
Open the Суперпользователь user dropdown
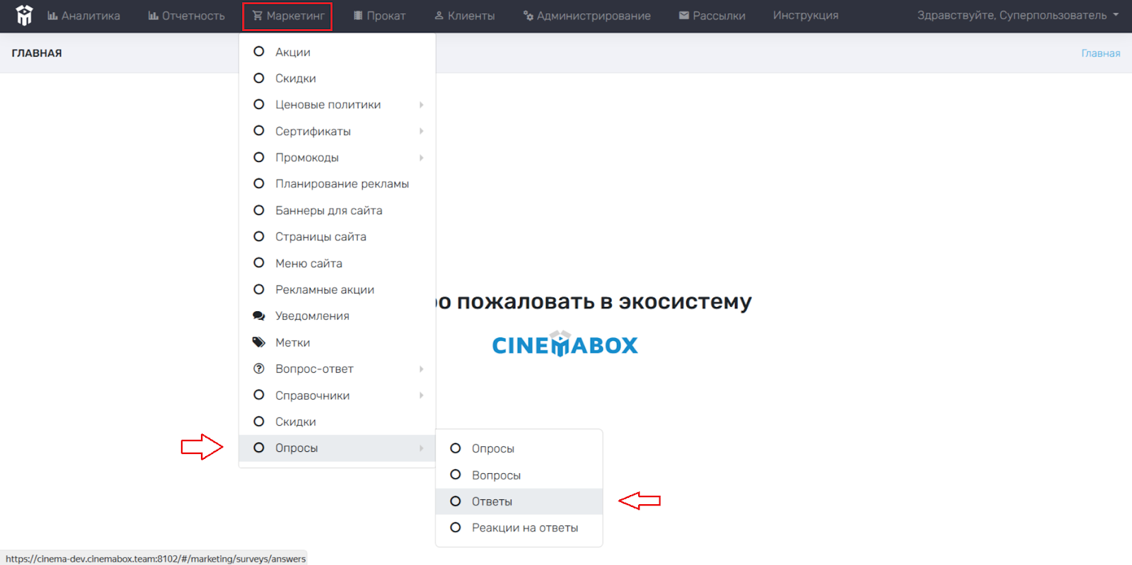(1018, 15)
